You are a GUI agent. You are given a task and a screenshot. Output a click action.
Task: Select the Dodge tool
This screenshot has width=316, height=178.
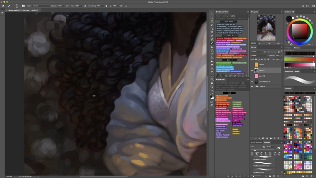[x=212, y=65]
